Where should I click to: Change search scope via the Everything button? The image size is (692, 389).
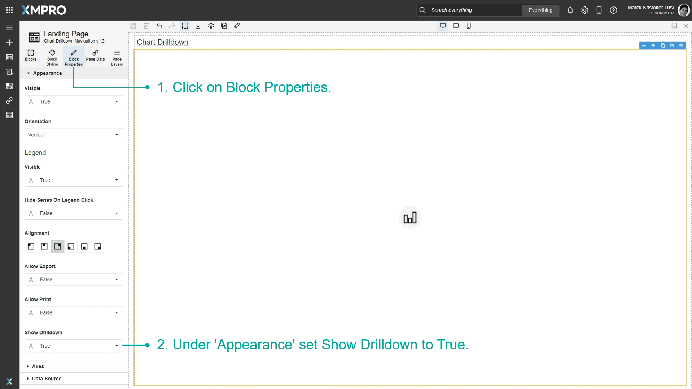[x=540, y=10]
